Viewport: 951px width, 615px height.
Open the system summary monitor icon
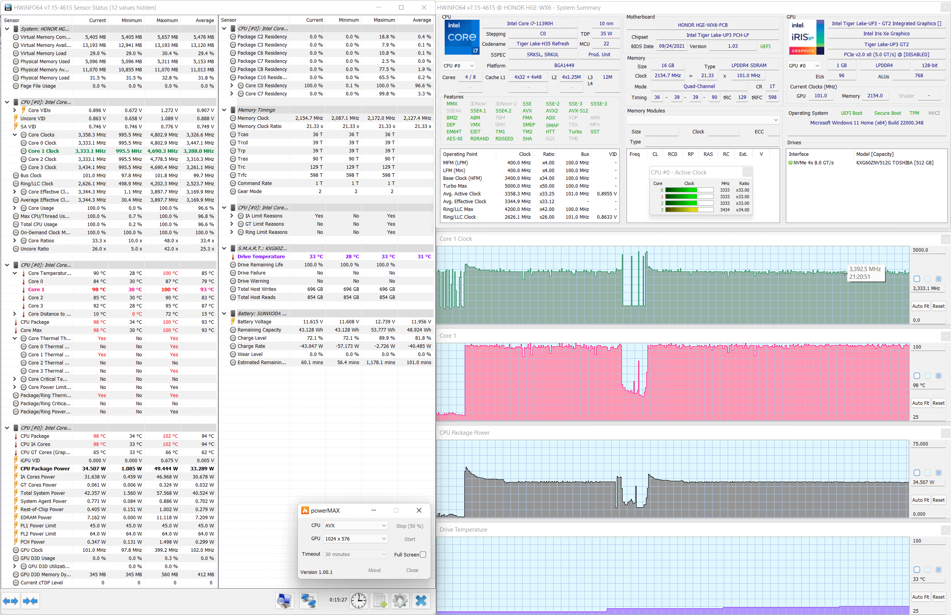point(284,601)
